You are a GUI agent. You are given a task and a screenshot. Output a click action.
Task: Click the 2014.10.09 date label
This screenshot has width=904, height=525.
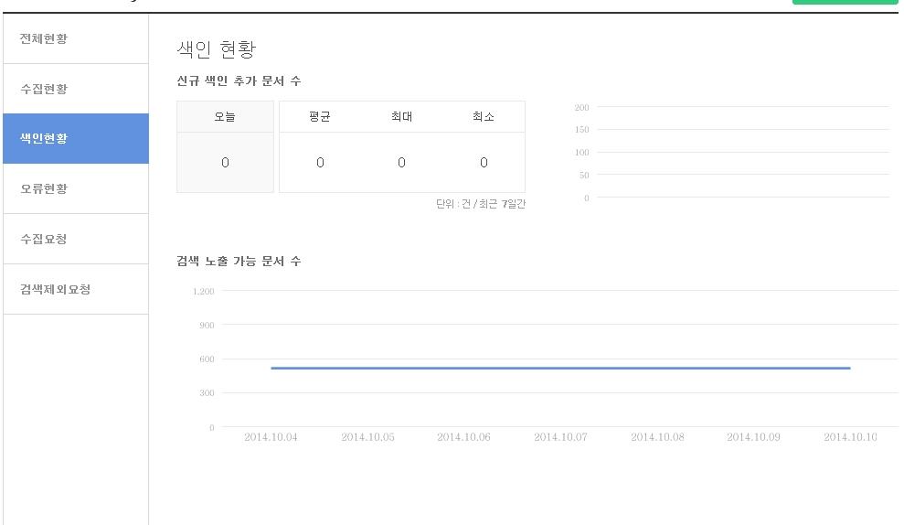[753, 437]
